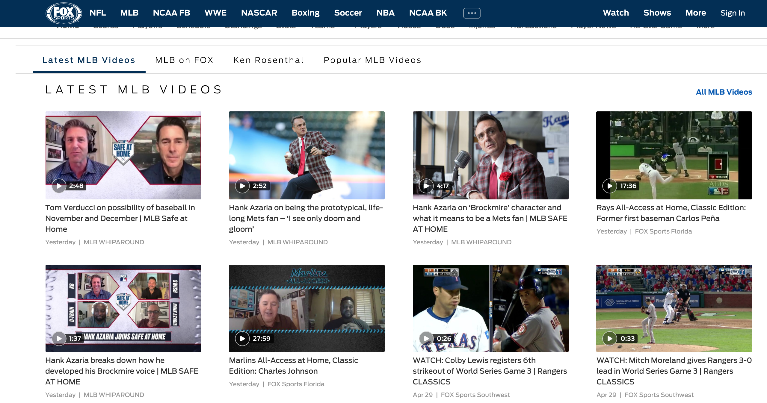This screenshot has height=403, width=767.
Task: Open Tom Verducci Safe at Home thumbnail
Action: tap(123, 155)
